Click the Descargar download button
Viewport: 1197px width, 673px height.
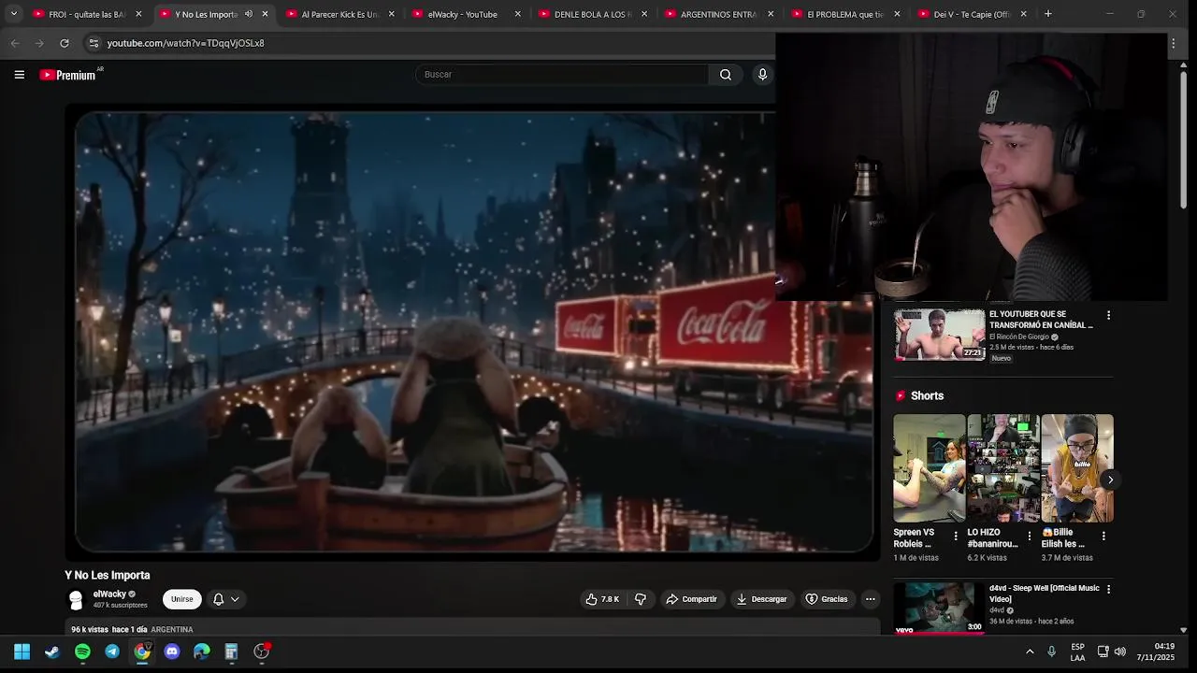coord(761,599)
